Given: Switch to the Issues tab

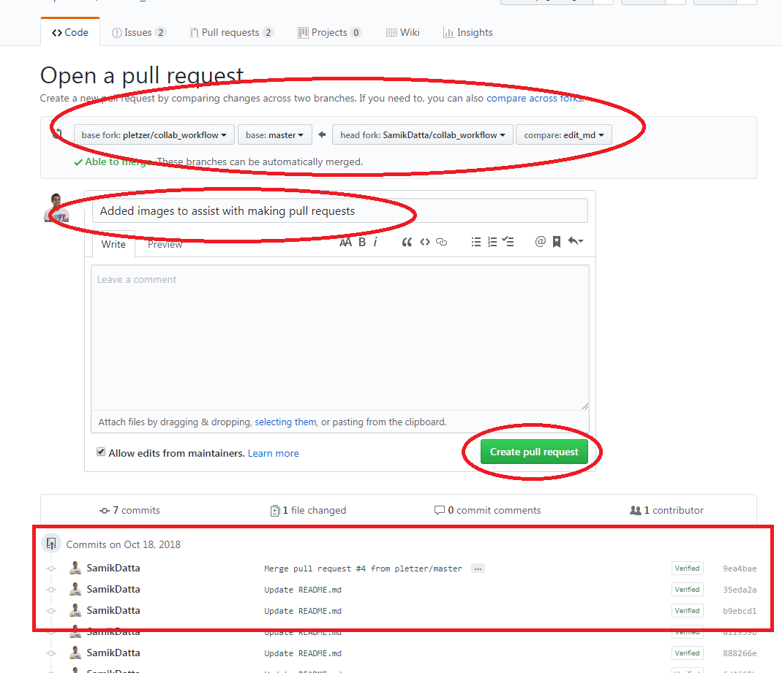Looking at the screenshot, I should 139,32.
